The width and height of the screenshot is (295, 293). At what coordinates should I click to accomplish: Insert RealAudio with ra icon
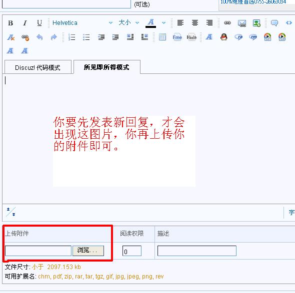tap(238, 37)
